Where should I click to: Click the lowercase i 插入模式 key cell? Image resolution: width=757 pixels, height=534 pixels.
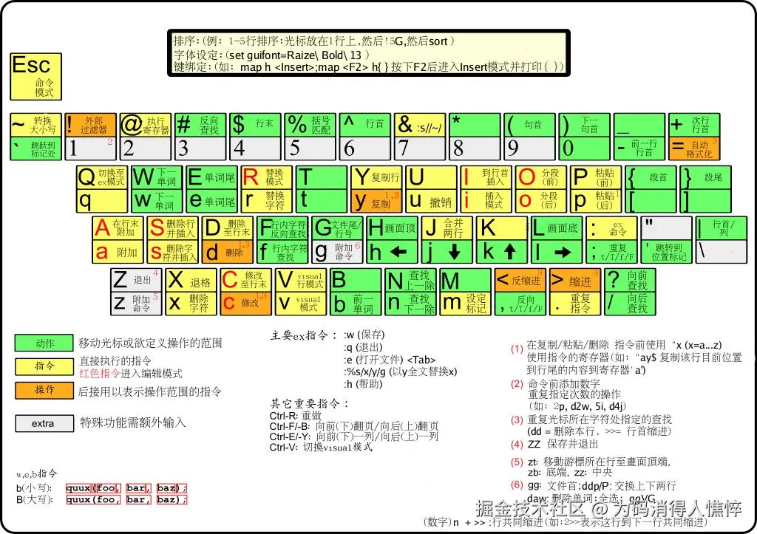pyautogui.click(x=486, y=201)
